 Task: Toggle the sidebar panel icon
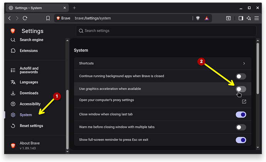241,18
